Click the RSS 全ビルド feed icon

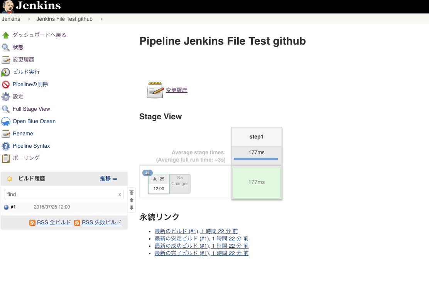tap(32, 222)
